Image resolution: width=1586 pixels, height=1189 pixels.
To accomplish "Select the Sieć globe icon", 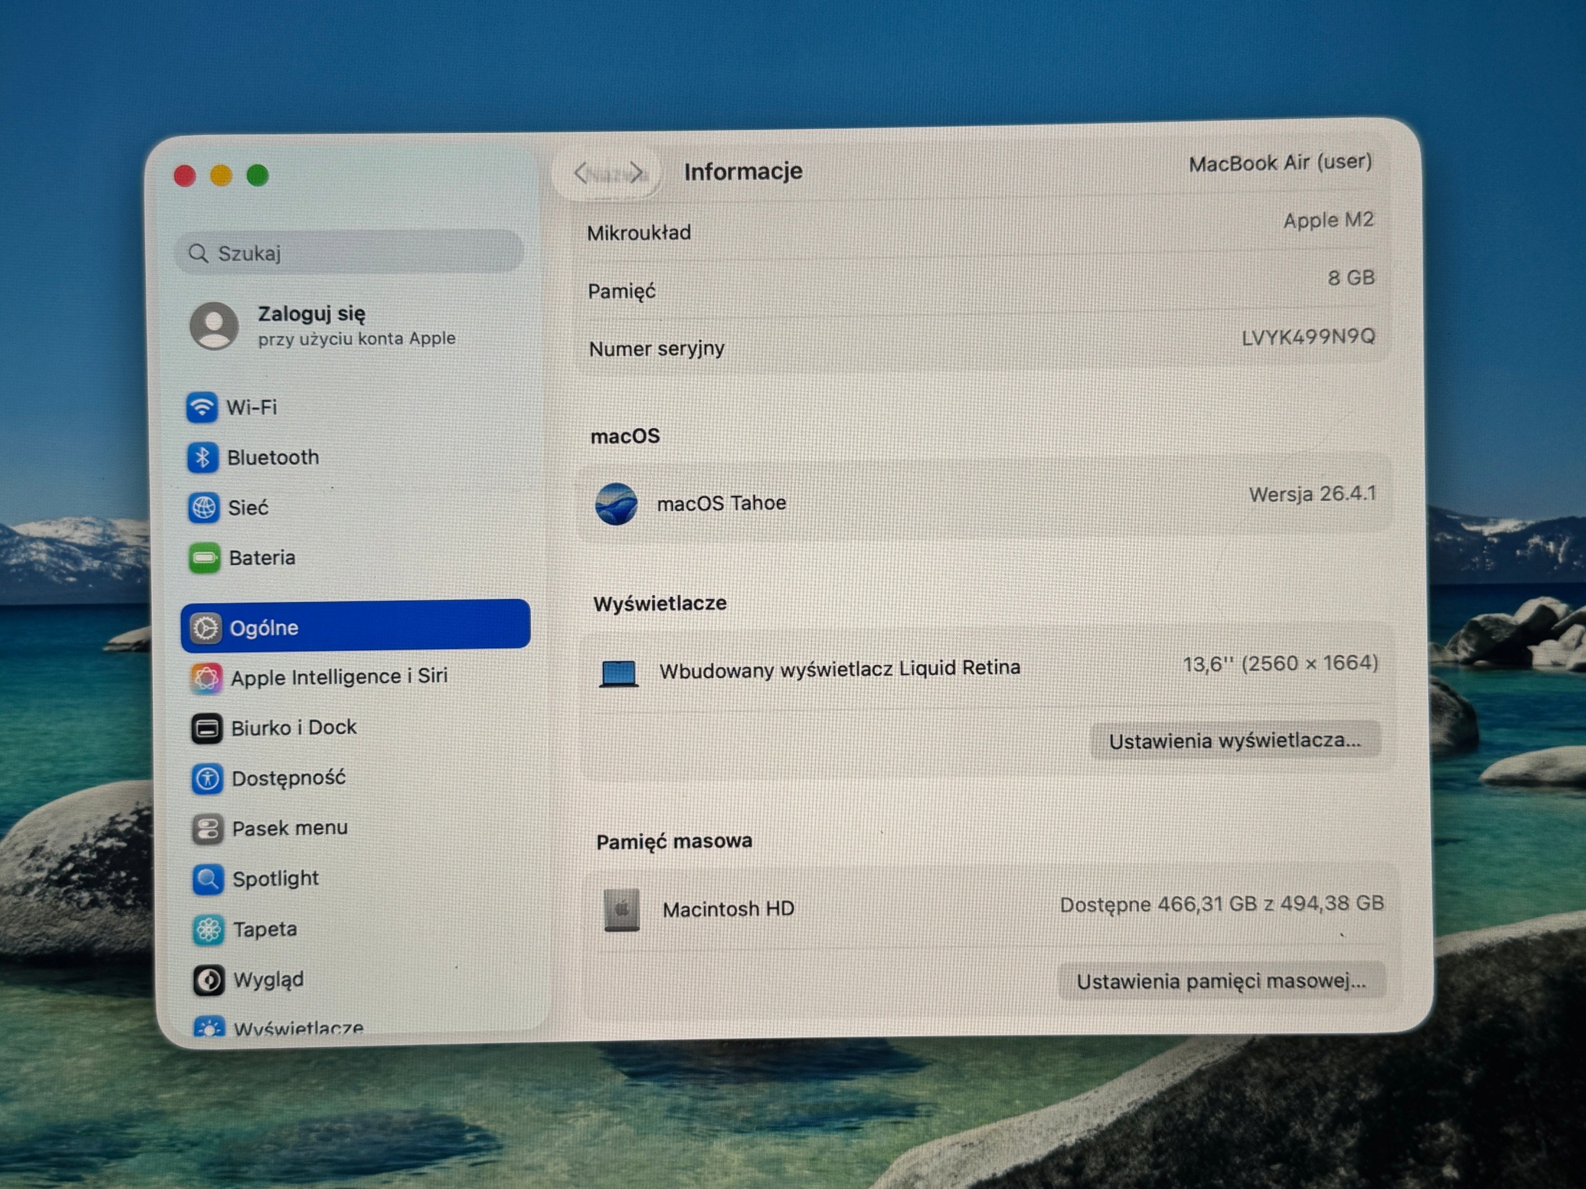I will pos(204,507).
